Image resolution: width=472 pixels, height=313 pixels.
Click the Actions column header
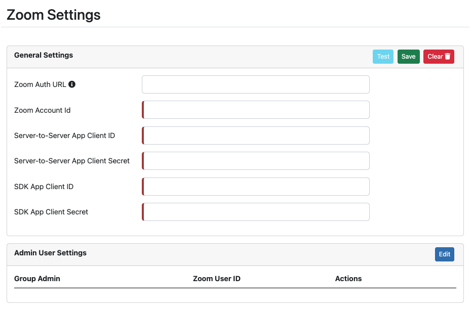coord(348,279)
